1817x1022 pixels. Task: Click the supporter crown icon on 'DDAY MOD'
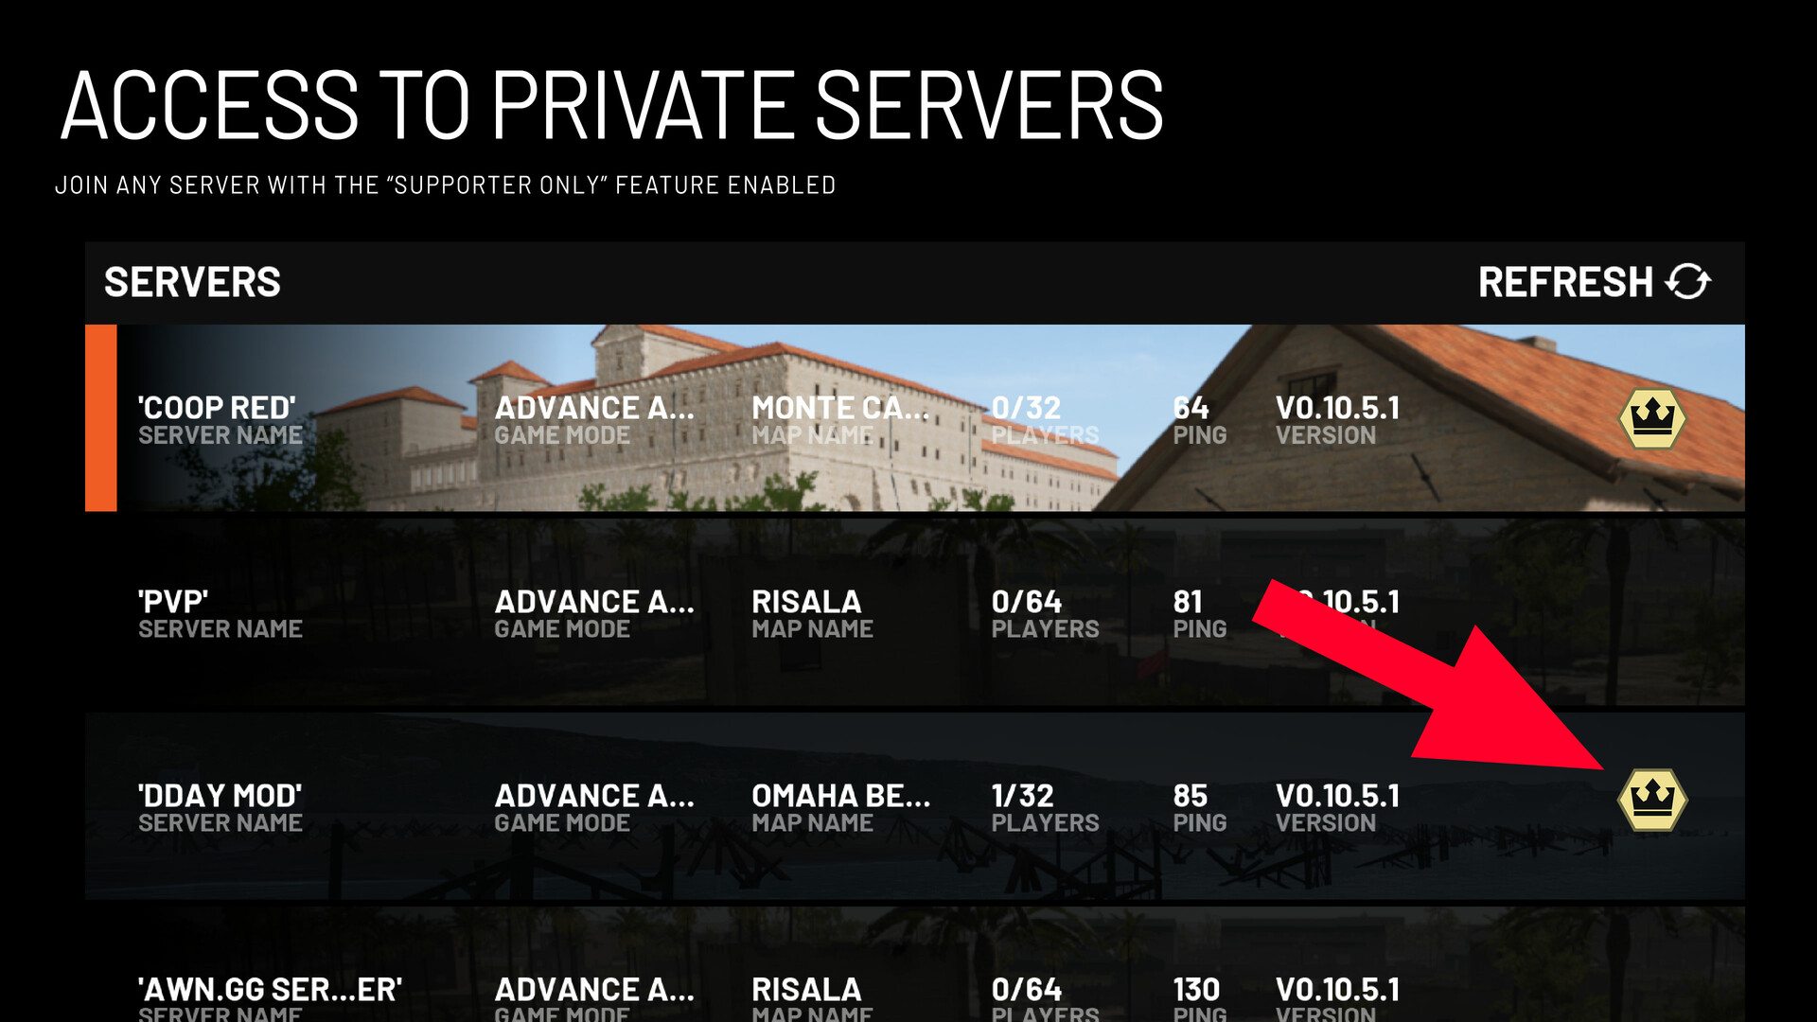tap(1652, 800)
